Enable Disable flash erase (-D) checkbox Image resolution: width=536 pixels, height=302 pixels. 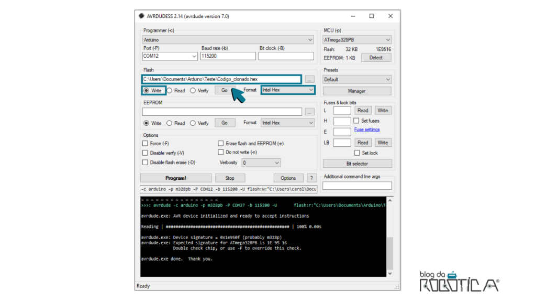(145, 163)
